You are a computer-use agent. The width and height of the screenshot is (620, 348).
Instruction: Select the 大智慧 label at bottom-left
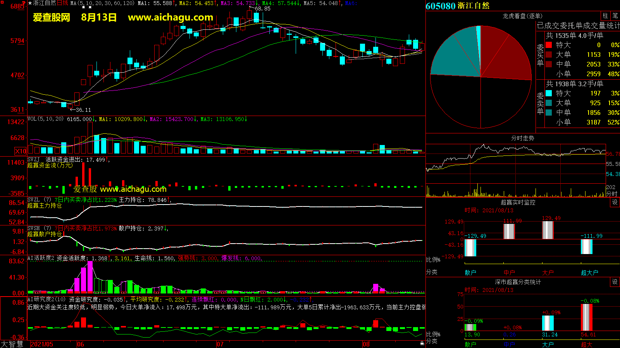click(x=12, y=344)
